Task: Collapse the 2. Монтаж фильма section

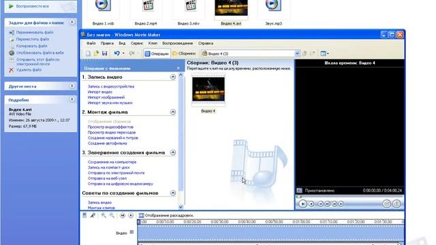Action: 173,112
